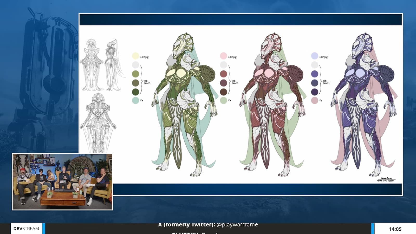Image resolution: width=416 pixels, height=234 pixels.
Task: Click the @playwarframe X handle text
Action: pyautogui.click(x=237, y=224)
